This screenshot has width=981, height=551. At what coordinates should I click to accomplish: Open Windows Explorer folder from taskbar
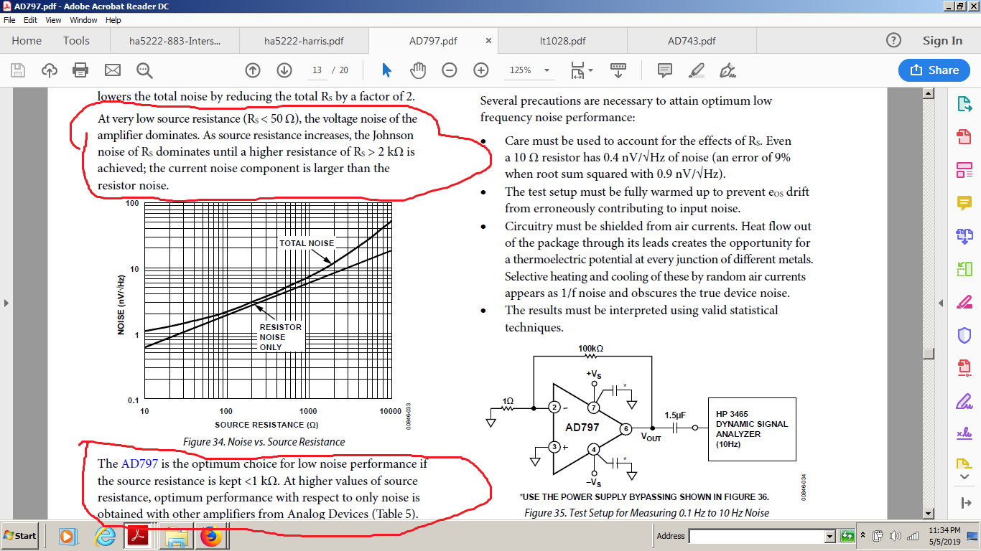pos(176,536)
